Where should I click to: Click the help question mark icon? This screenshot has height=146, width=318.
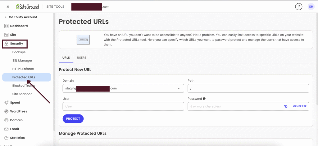(x=299, y=6)
